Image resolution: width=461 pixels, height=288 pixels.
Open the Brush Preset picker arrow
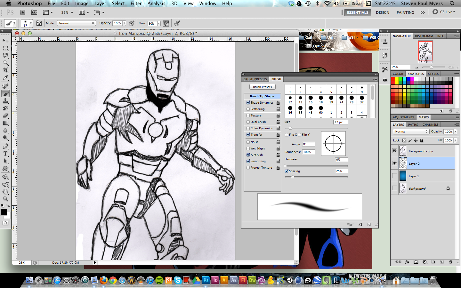coord(31,23)
